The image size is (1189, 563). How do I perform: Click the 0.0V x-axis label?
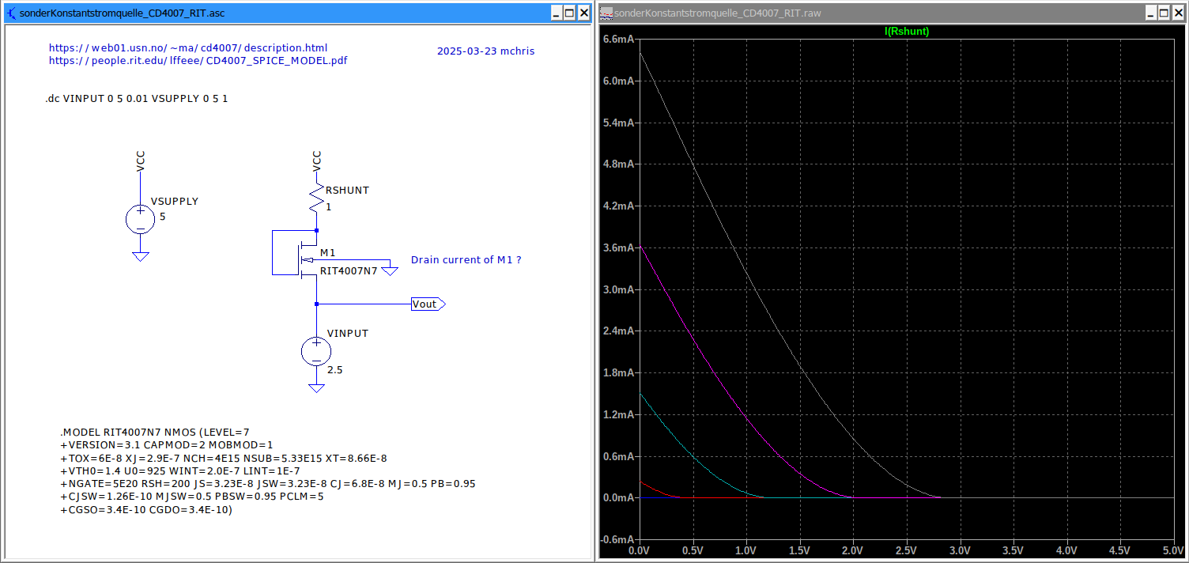639,550
